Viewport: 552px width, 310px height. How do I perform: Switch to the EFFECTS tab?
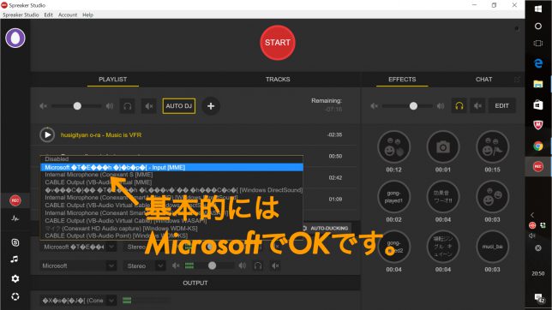point(402,80)
